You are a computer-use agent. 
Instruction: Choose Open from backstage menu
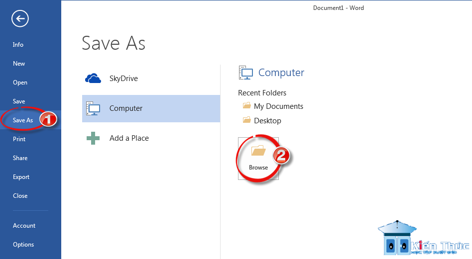(x=20, y=83)
